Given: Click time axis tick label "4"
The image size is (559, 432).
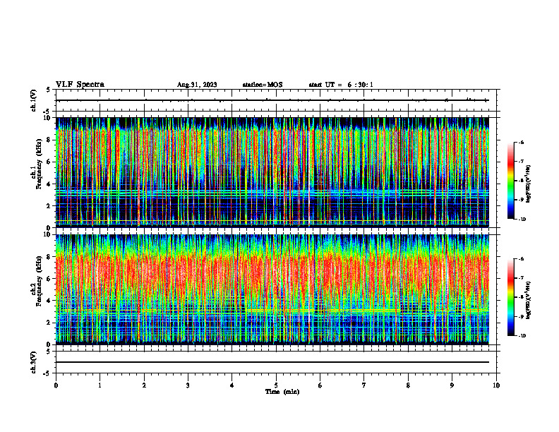Looking at the screenshot, I should click(x=232, y=385).
